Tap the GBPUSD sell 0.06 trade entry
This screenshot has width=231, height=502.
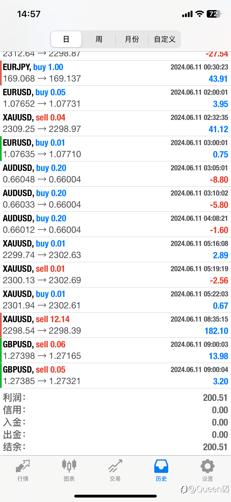coord(116,350)
